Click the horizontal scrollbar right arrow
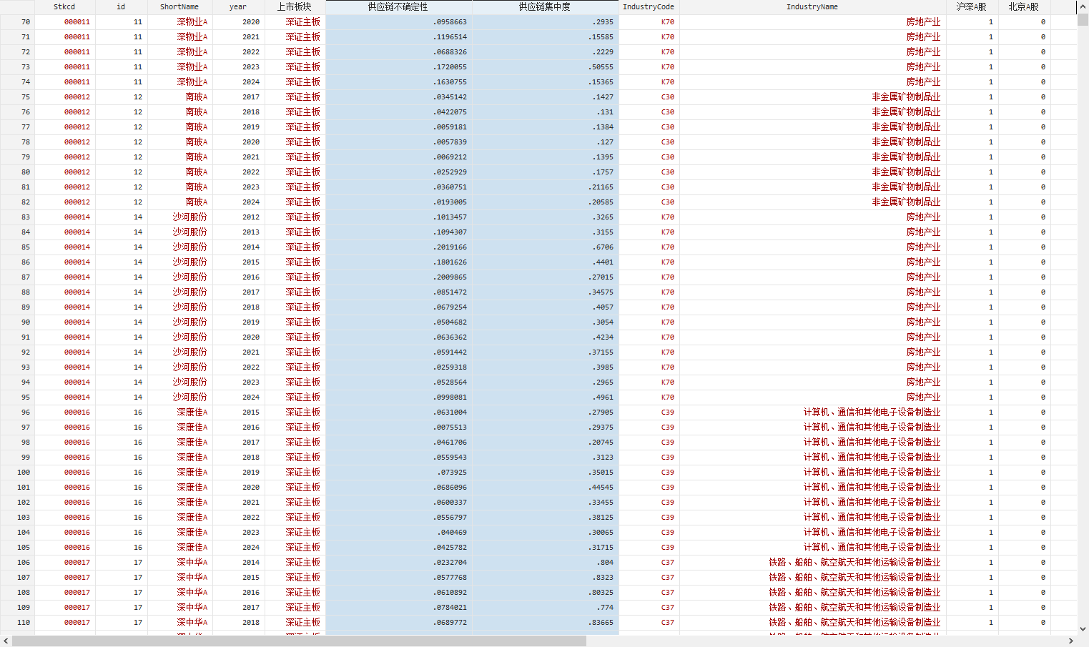1089x647 pixels. (x=1071, y=641)
